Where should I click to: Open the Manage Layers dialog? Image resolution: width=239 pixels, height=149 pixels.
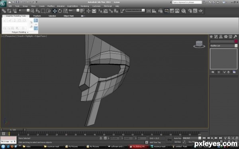coord(160,11)
